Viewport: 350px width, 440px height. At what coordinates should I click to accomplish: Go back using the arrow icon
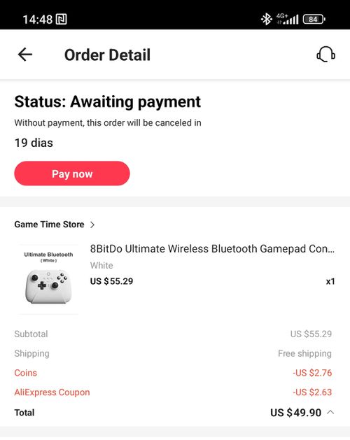tap(25, 55)
